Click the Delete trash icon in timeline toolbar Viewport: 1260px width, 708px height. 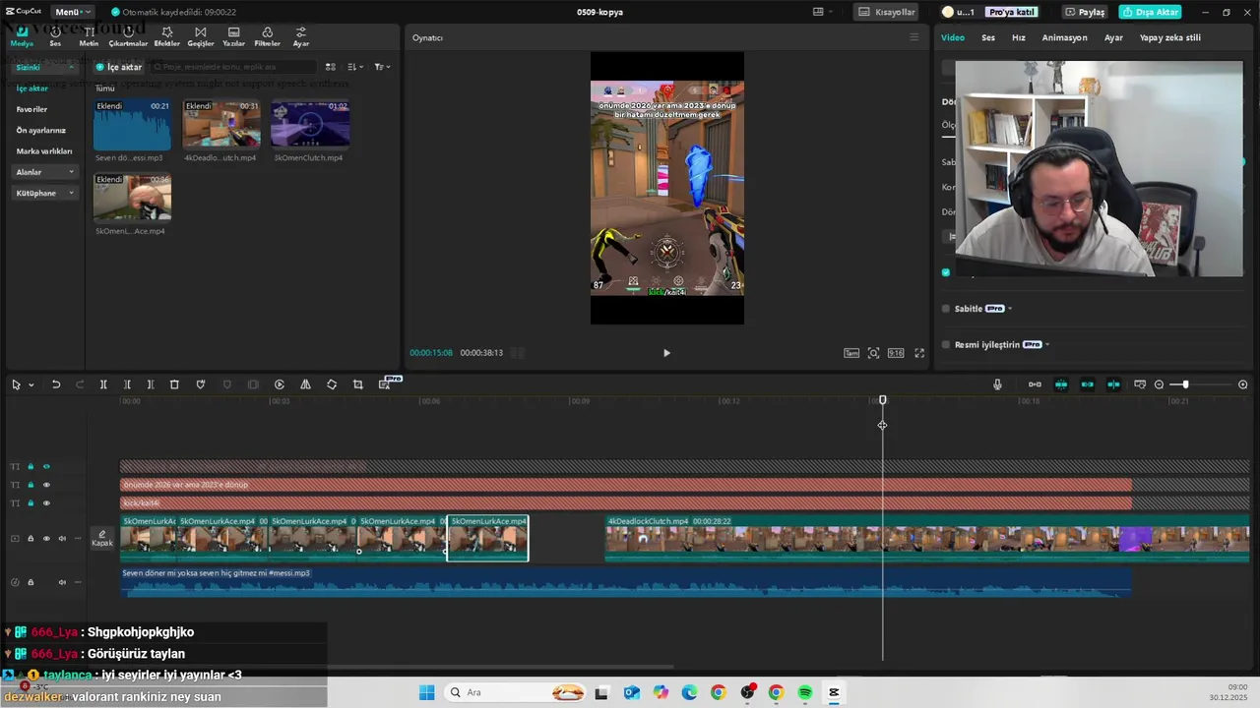174,384
